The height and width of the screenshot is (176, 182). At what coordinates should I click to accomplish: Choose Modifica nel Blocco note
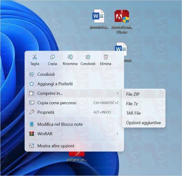(x=60, y=124)
